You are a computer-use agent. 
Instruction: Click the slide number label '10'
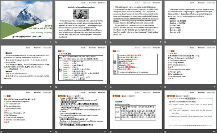tap(105, 132)
